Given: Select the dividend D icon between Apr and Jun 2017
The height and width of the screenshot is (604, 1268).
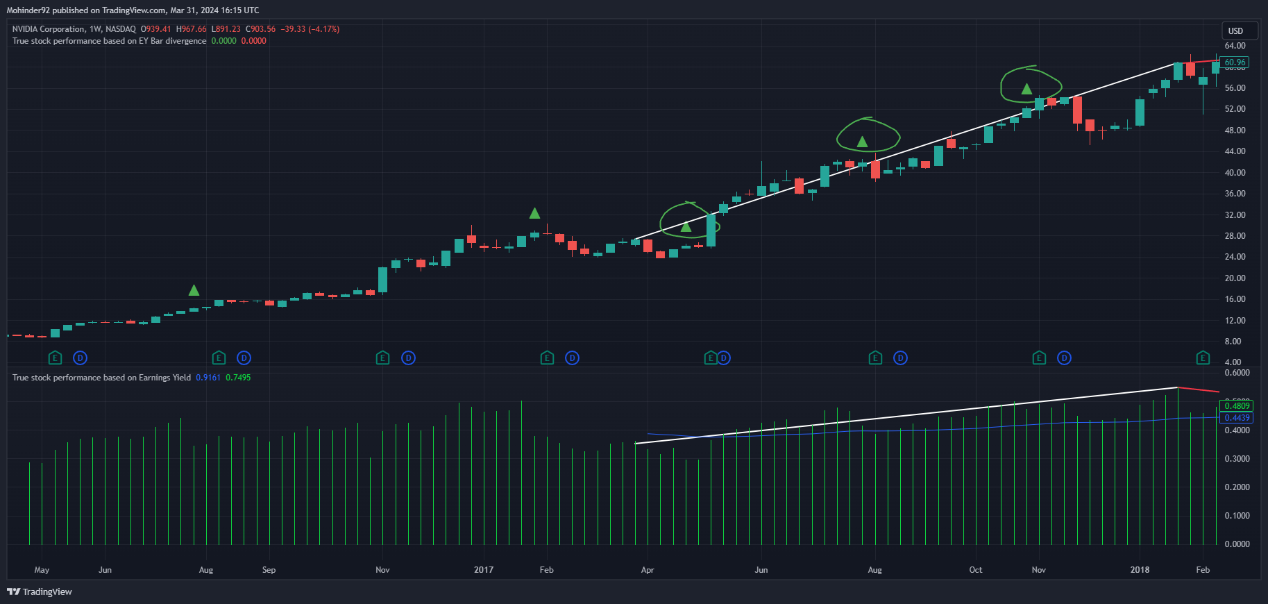Looking at the screenshot, I should point(724,358).
